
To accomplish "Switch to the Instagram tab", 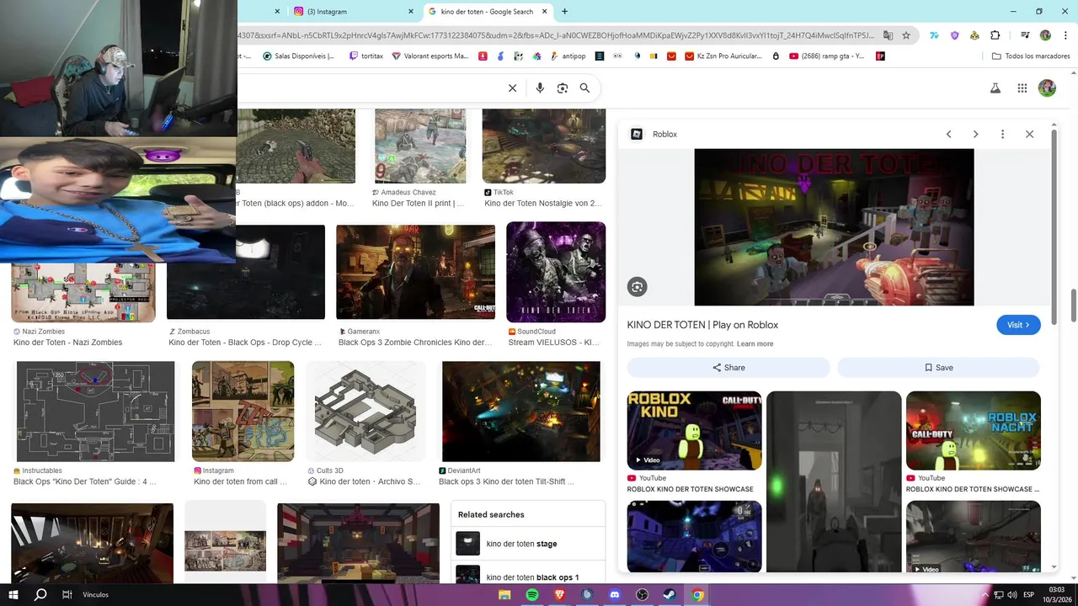I will [354, 12].
